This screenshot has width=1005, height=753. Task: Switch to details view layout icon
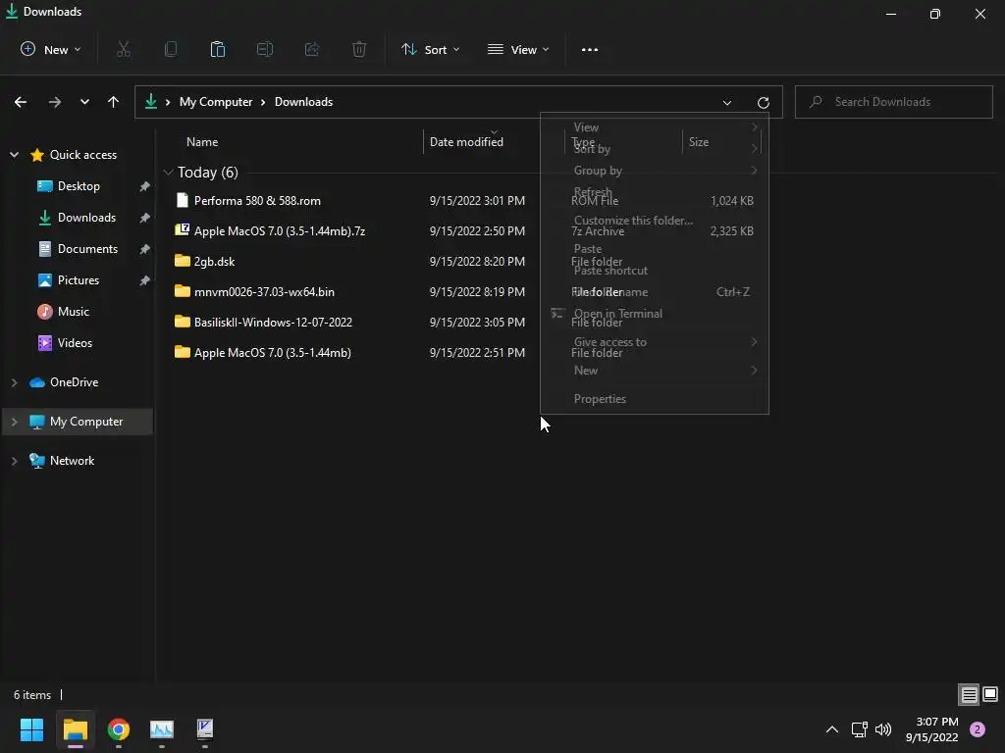click(969, 694)
